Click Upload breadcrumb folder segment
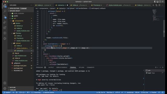The width and height of the screenshot is (167, 94). 52,8
